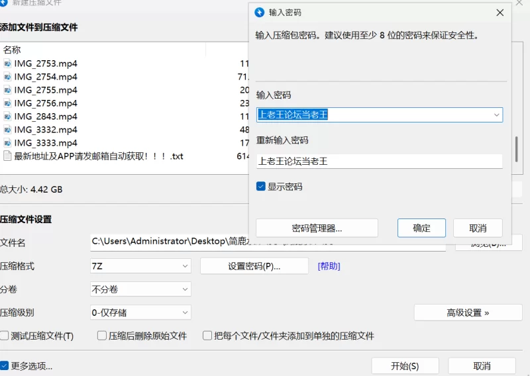Click 取消 in the password dialog
530x376 pixels.
pos(478,228)
